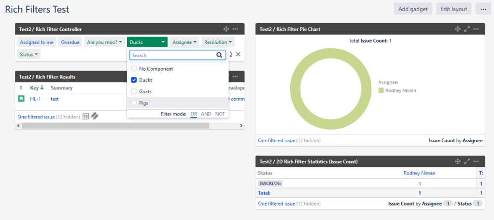
Task: Expand the Status filter dropdown
Action: tap(29, 55)
